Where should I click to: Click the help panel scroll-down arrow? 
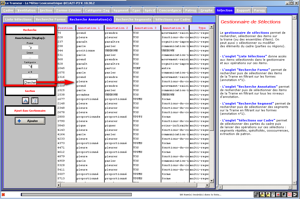coord(294,183)
